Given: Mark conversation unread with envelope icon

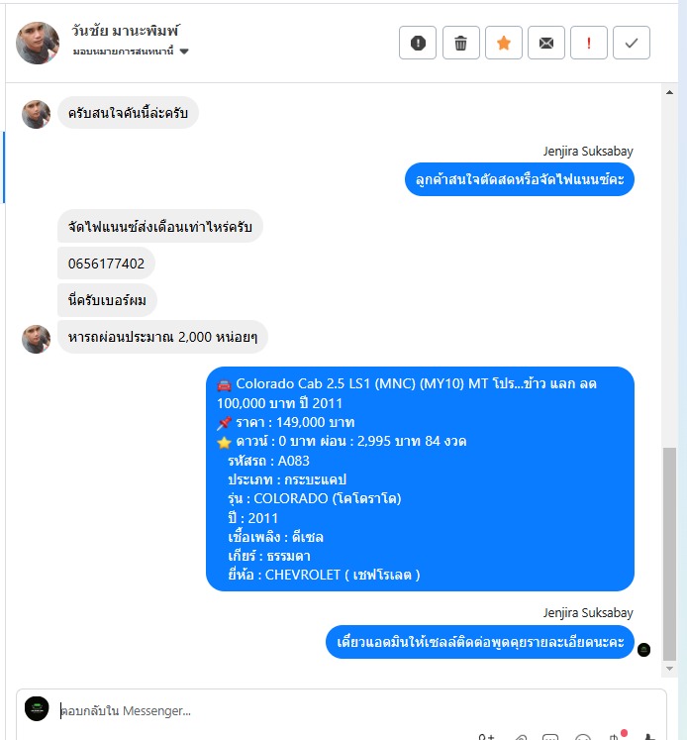Looking at the screenshot, I should coord(546,43).
